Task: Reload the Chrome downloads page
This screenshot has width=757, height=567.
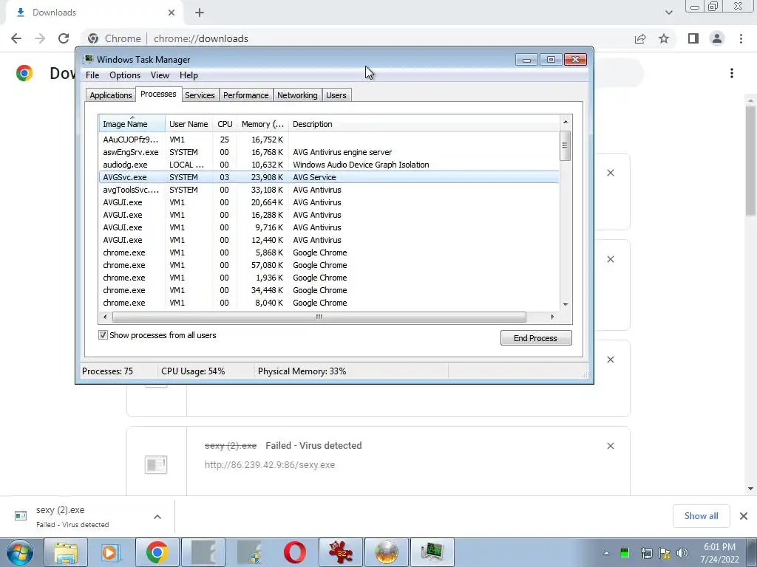Action: coord(64,38)
